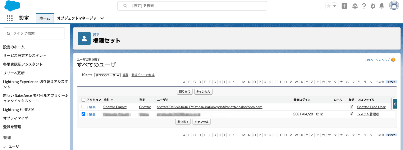The image size is (403, 150).
Task: Click the 最終ログイン column header
Action: point(302,100)
